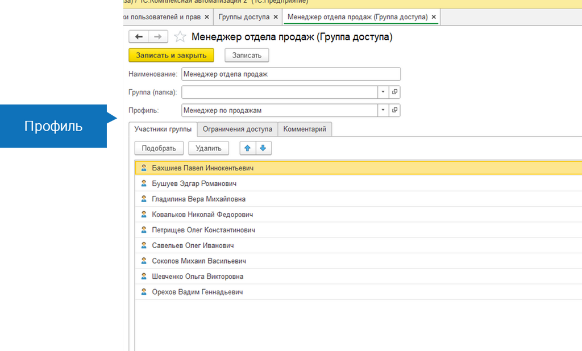Go back with the left arrow button
Image resolution: width=582 pixels, height=351 pixels.
click(x=139, y=36)
